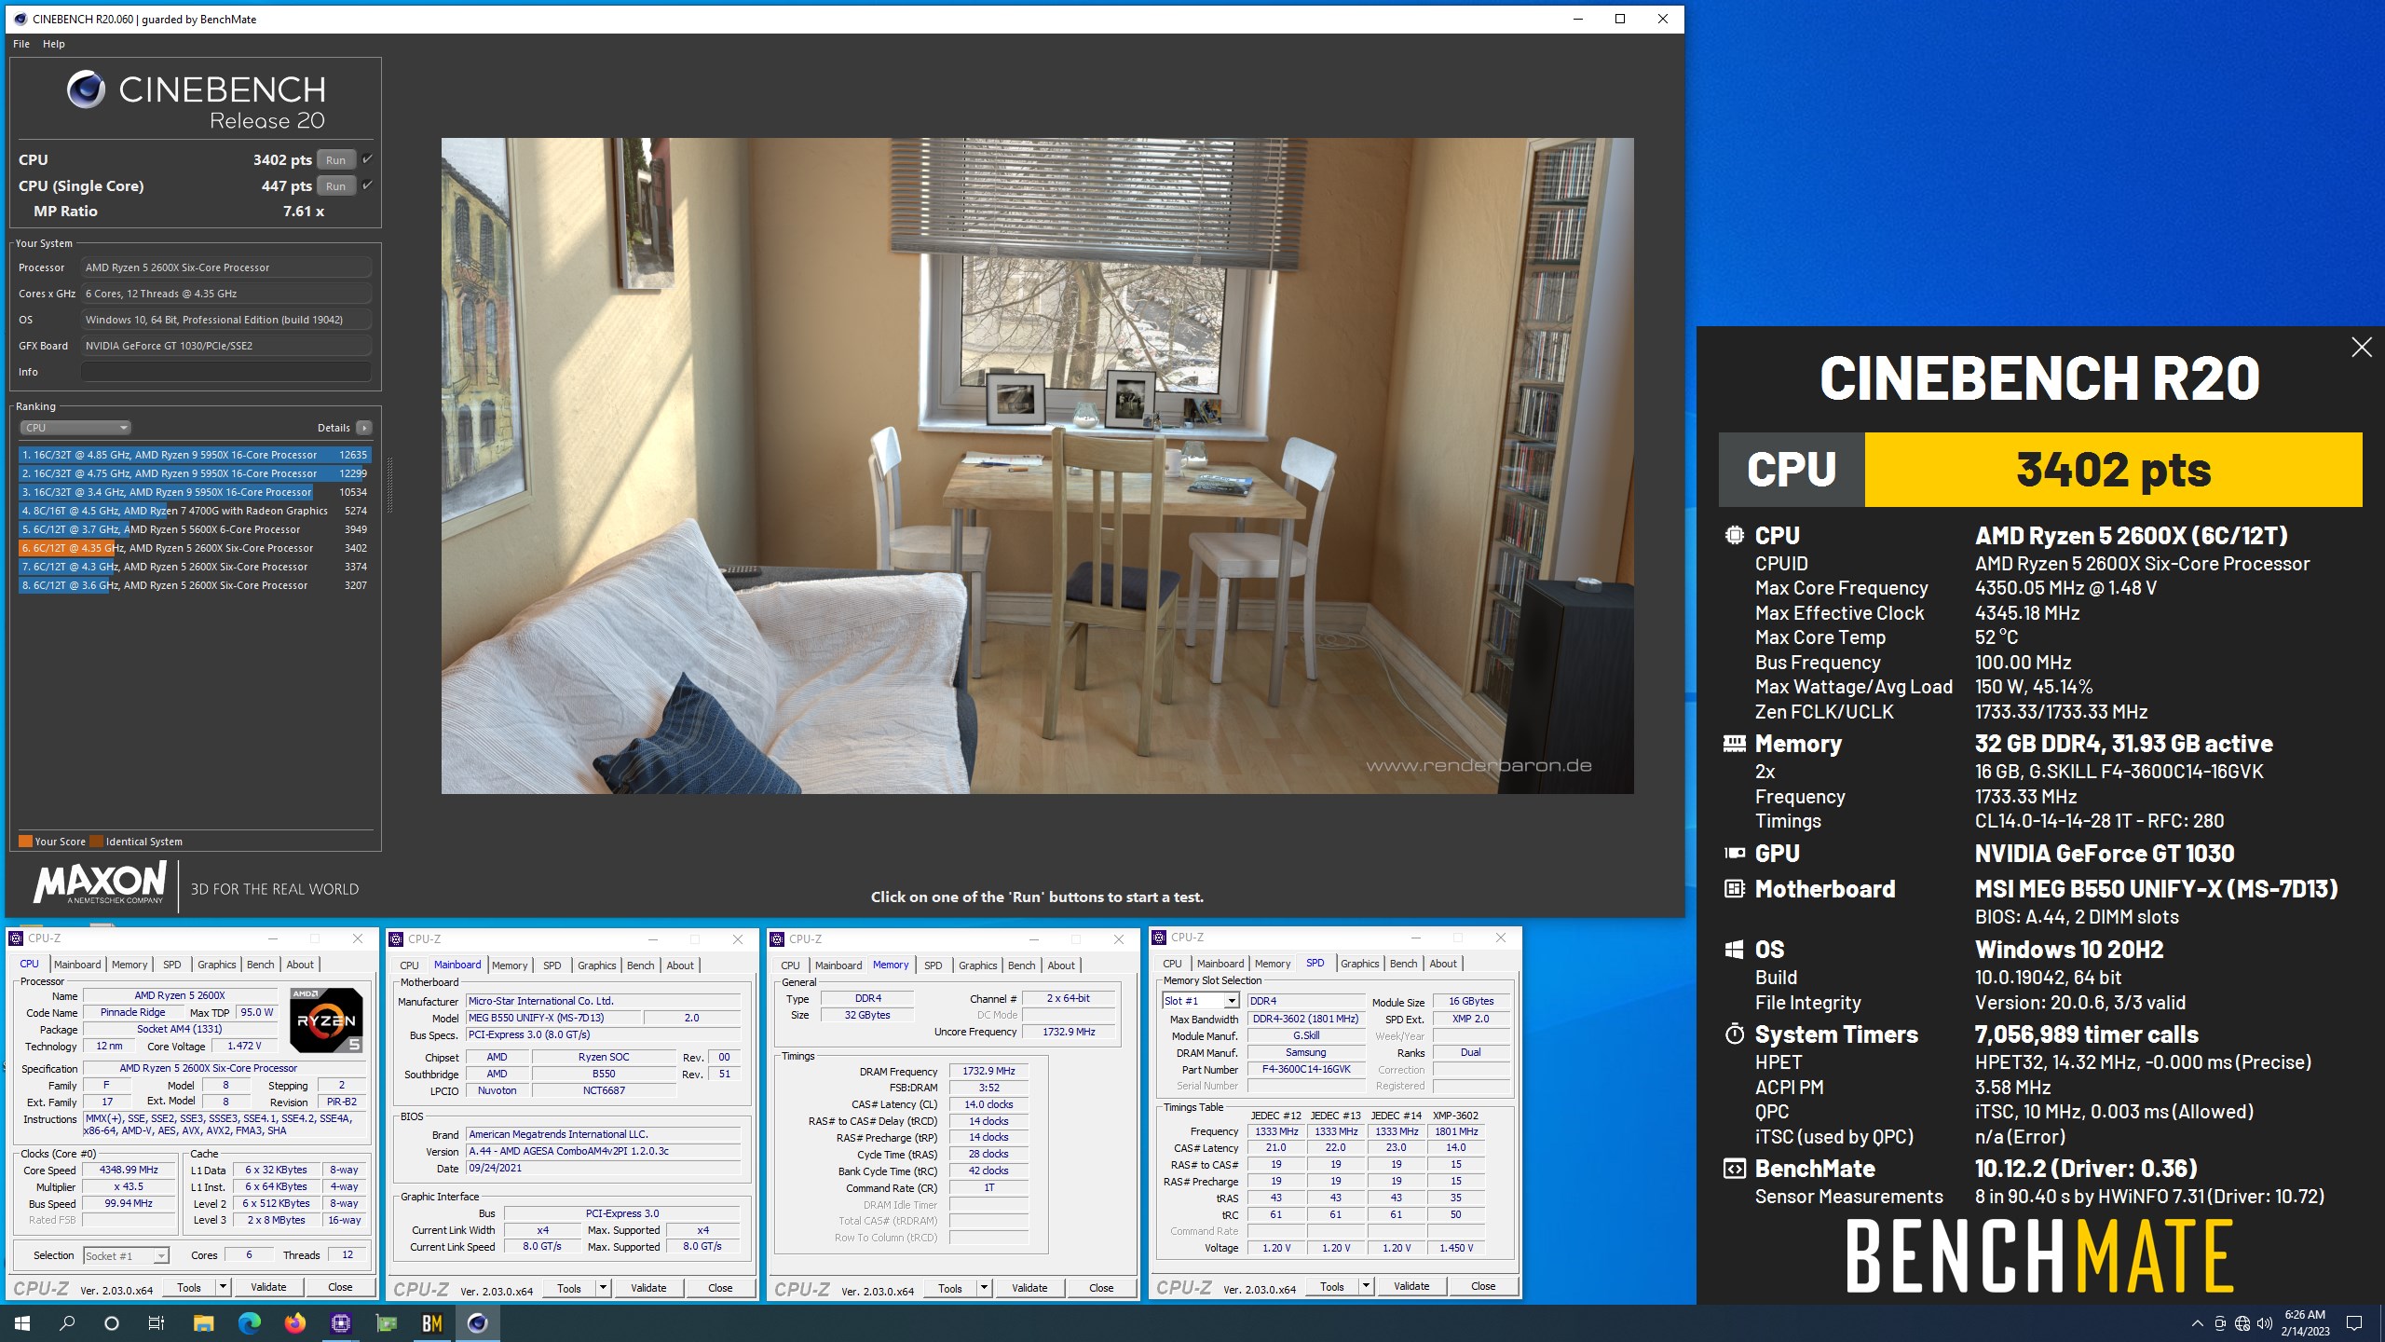Launch Microsoft Edge from taskbar
Image resolution: width=2385 pixels, height=1342 pixels.
[x=249, y=1322]
